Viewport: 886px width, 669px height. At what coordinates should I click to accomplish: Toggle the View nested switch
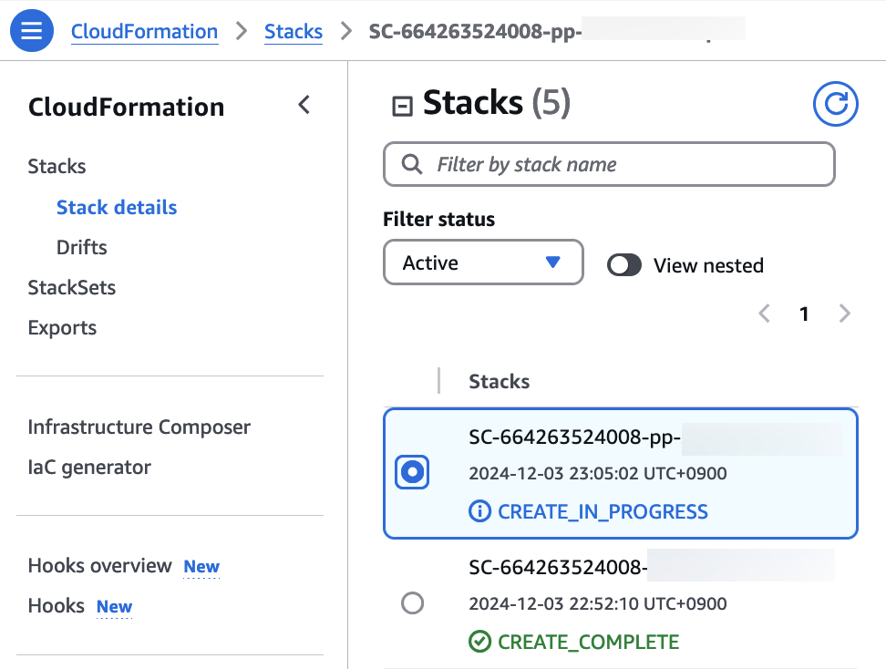click(x=623, y=265)
